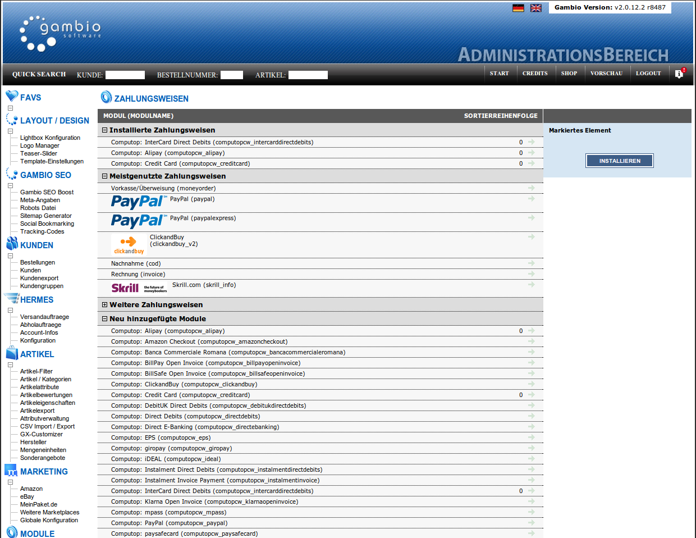Click the British flag language icon
696x538 pixels.
tap(536, 8)
